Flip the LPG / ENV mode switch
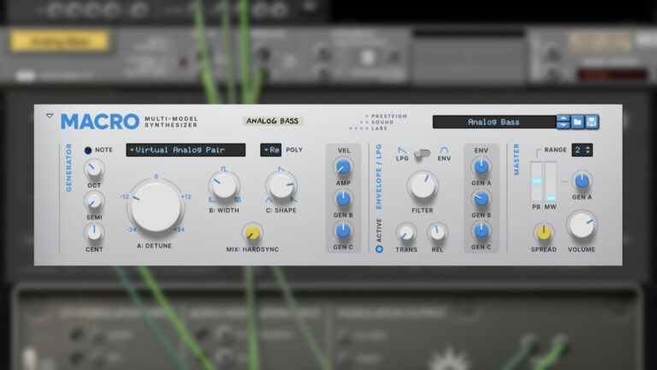Viewport: 657px width, 370px height. [423, 154]
